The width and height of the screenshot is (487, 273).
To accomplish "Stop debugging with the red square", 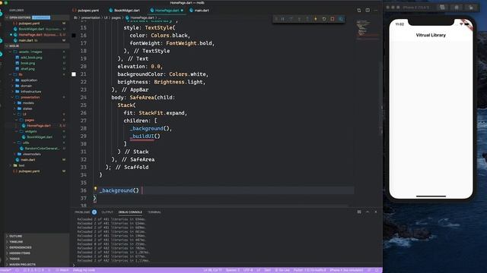I will pos(333,19).
